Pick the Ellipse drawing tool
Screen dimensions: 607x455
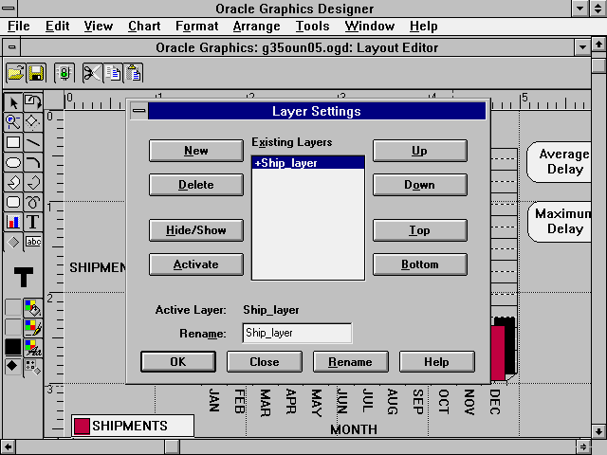(x=13, y=162)
